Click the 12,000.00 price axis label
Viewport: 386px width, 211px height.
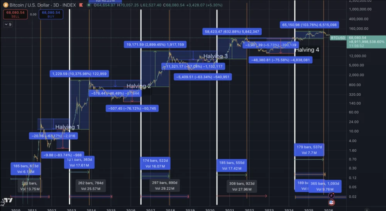357,56
